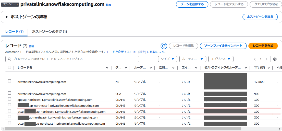Click orange レコードを作成 button
The width and height of the screenshot is (282, 131).
tap(263, 46)
